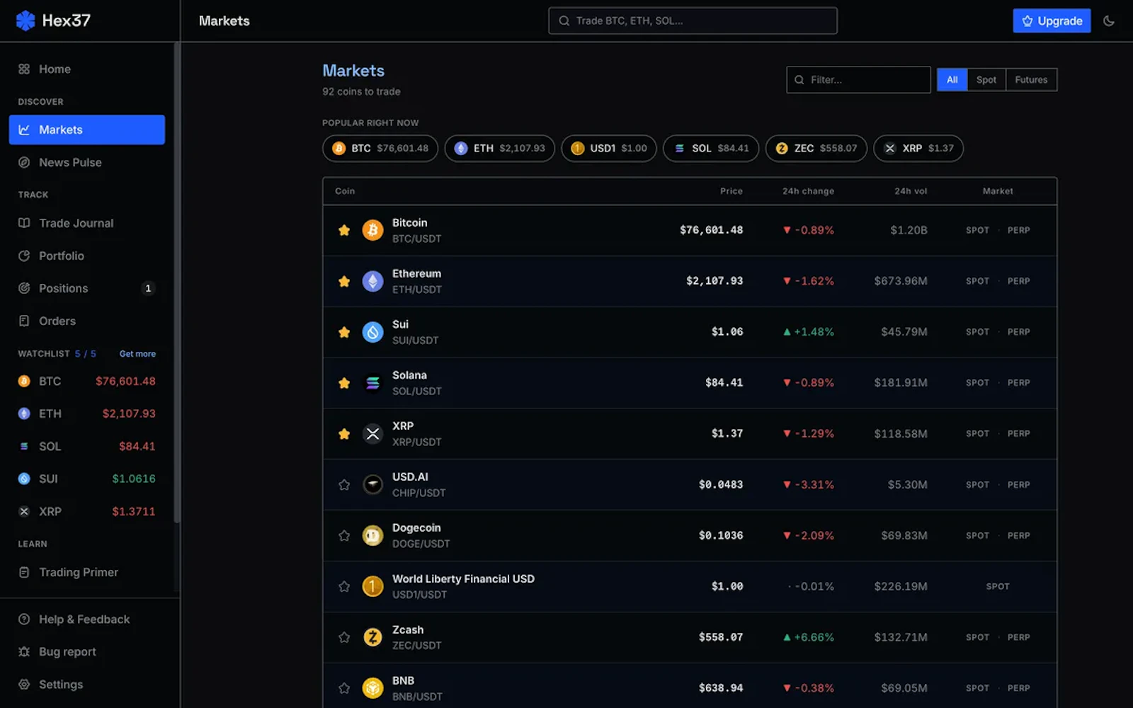
Task: Toggle dark mode moon icon
Action: 1109,21
